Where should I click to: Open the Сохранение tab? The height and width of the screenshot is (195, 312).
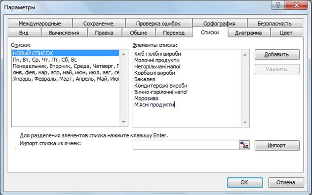98,24
